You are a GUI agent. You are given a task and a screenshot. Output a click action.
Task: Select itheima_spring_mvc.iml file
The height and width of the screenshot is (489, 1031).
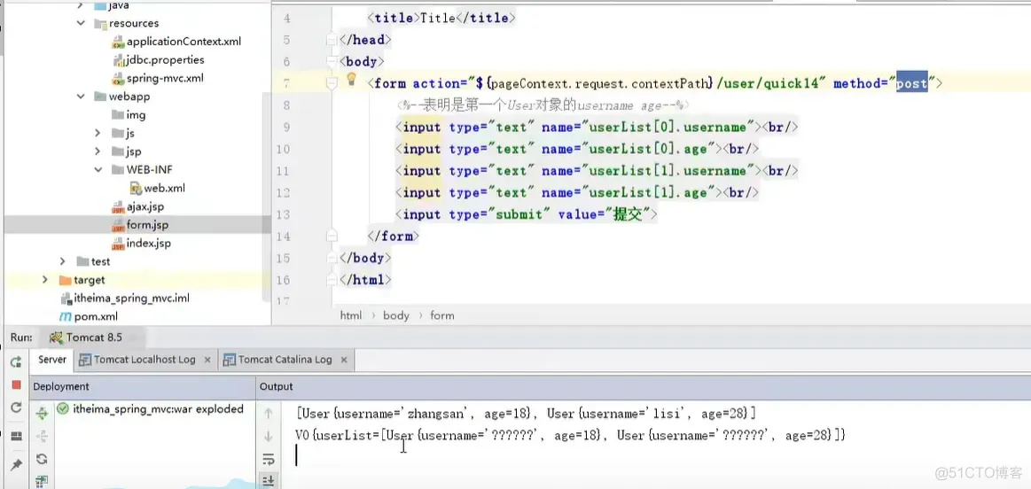click(131, 299)
